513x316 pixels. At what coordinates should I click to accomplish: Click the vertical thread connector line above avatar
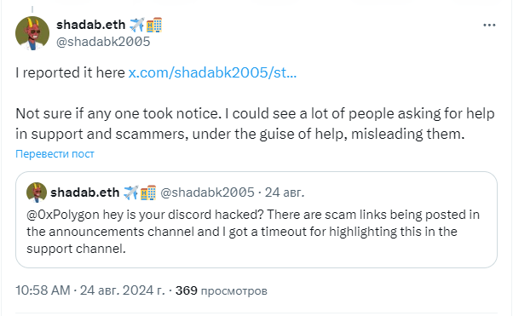coord(32,9)
